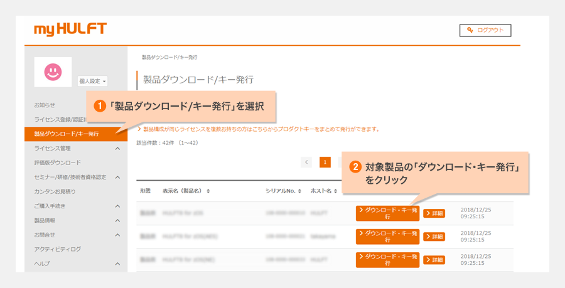Sort by シリアルNo. column arrows

click(x=299, y=191)
